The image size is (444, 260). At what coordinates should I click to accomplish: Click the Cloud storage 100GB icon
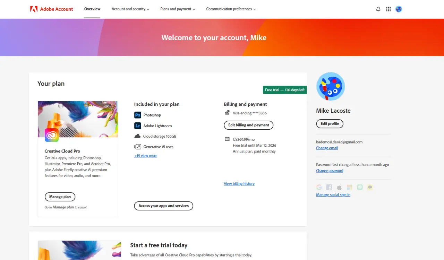point(137,136)
